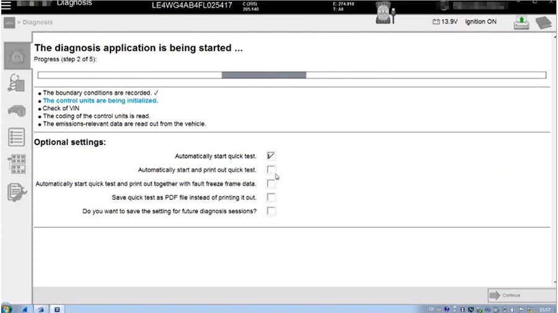Click the Continue button
Image resolution: width=558 pixels, height=313 pixels.
521,295
